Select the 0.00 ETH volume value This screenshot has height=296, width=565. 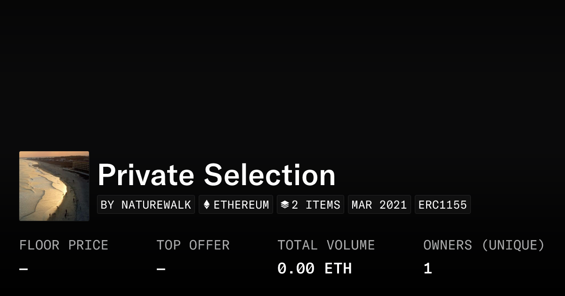[314, 269]
